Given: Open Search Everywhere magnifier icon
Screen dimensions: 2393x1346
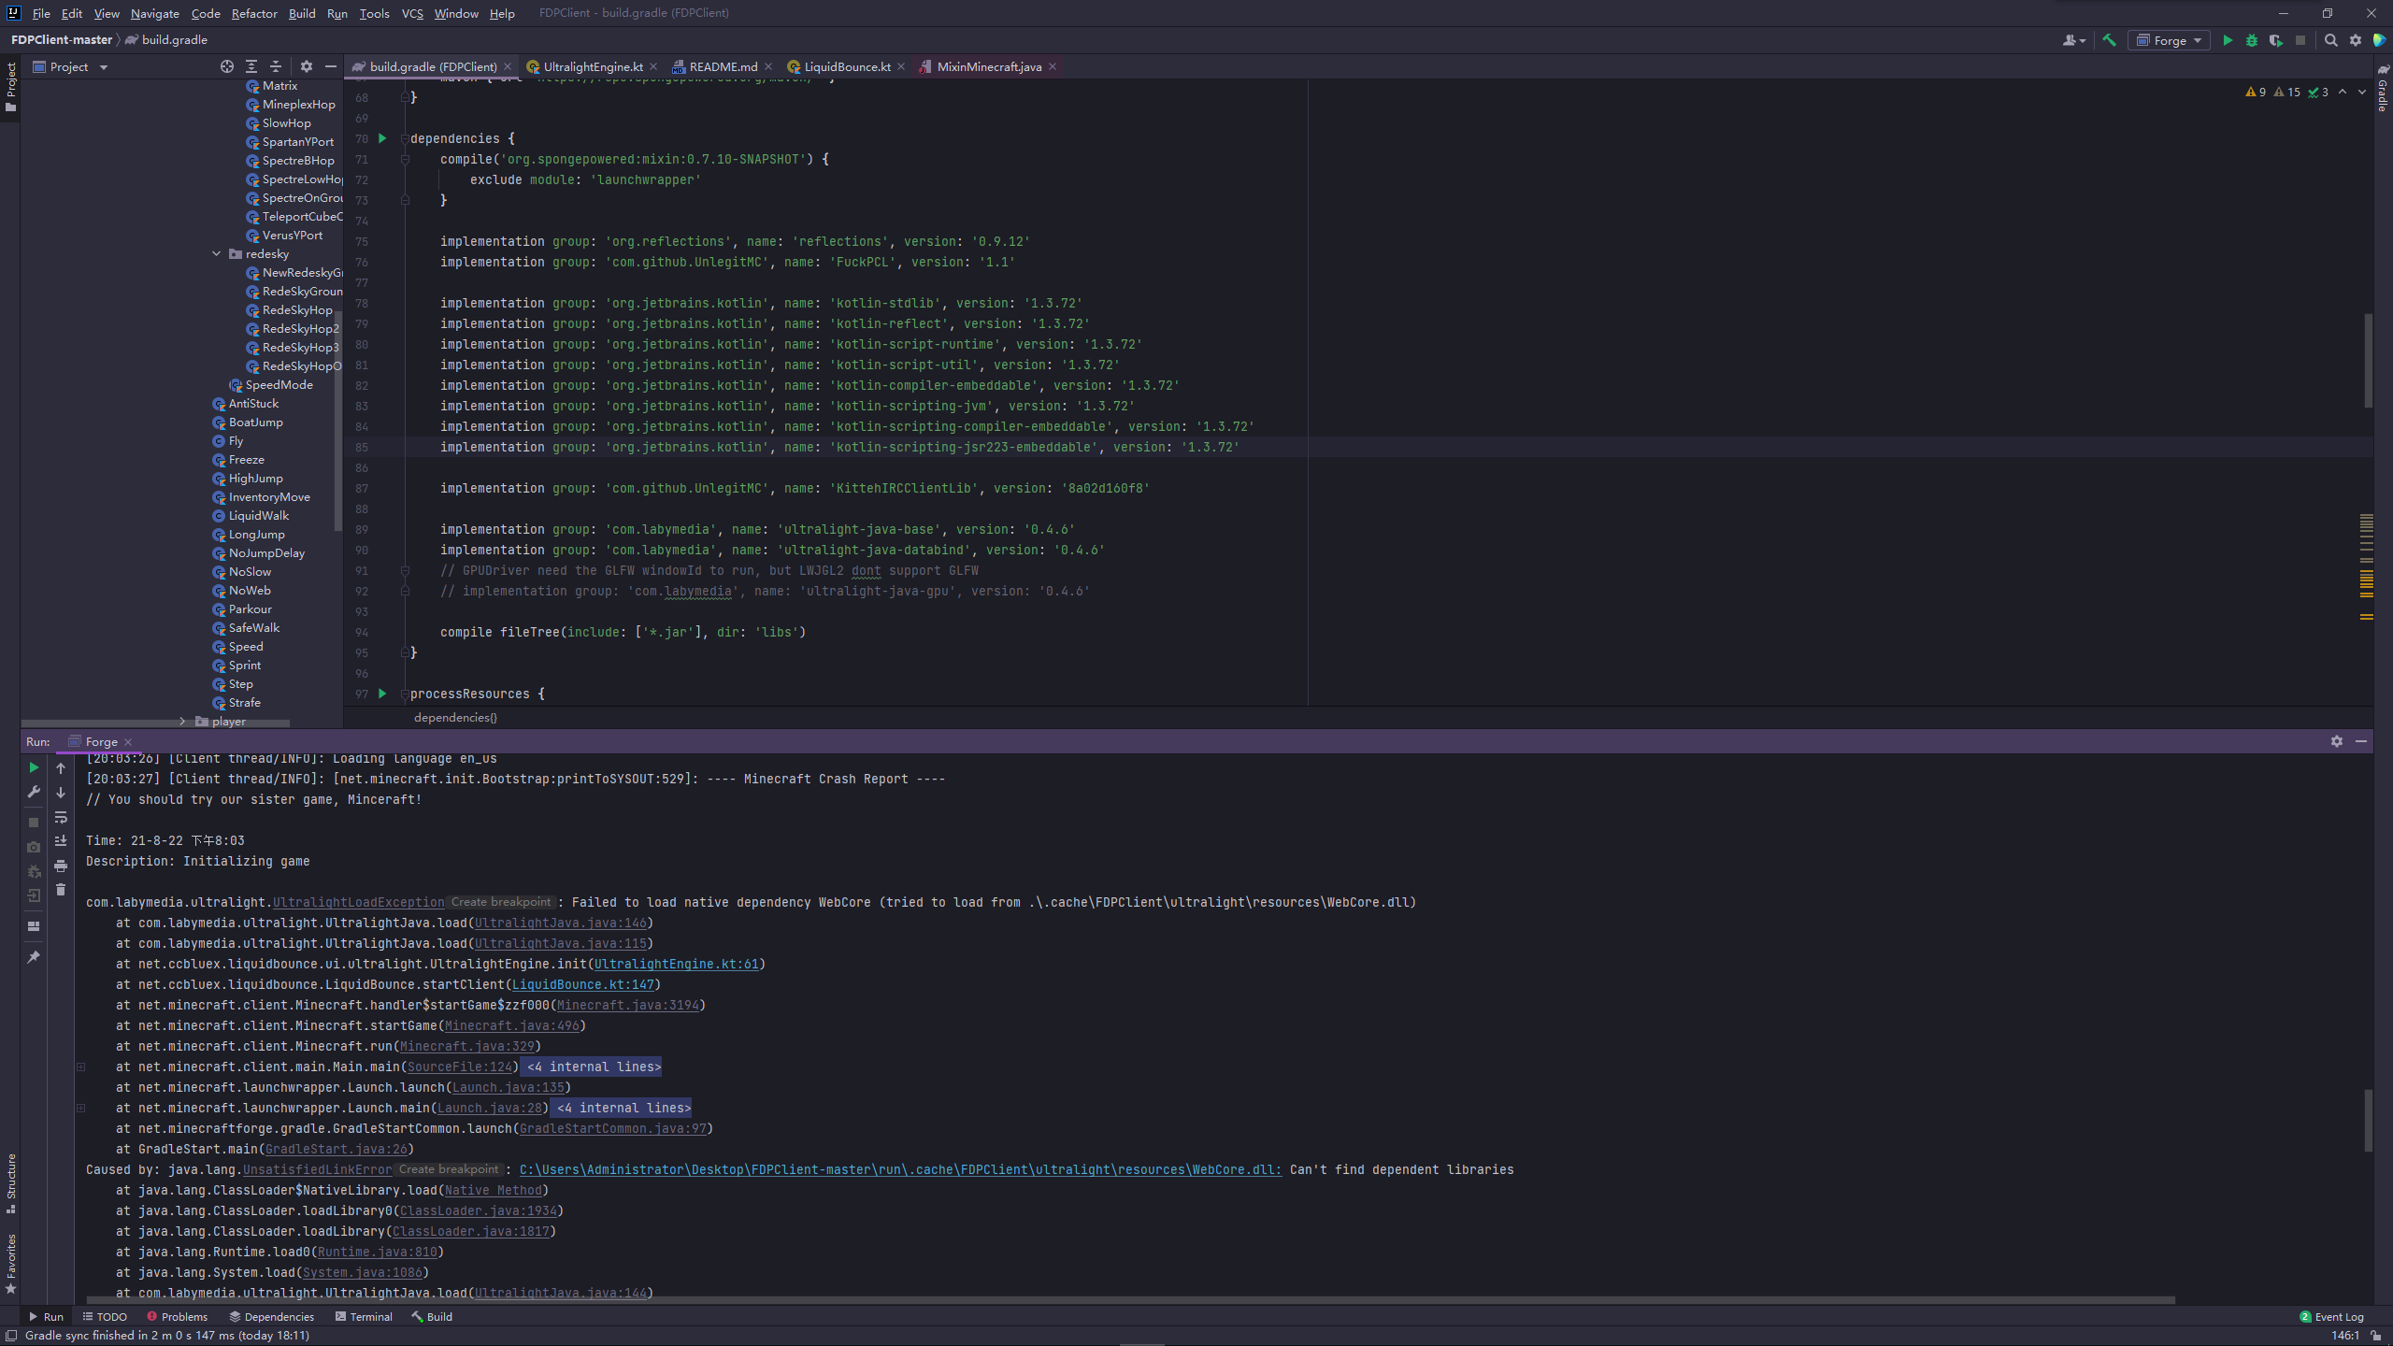Looking at the screenshot, I should [2331, 40].
